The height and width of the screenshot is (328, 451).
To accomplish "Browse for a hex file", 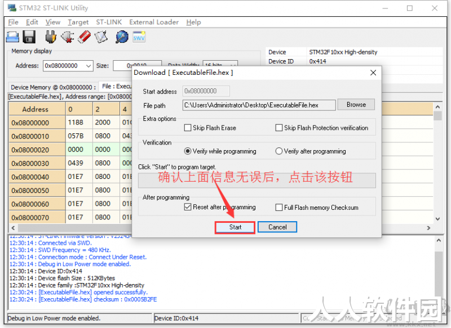I will [356, 105].
